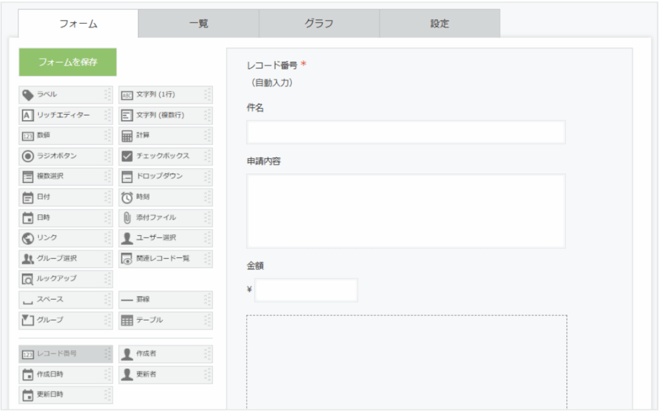The height and width of the screenshot is (412, 660).
Task: Open the グラフ tab
Action: coord(319,24)
